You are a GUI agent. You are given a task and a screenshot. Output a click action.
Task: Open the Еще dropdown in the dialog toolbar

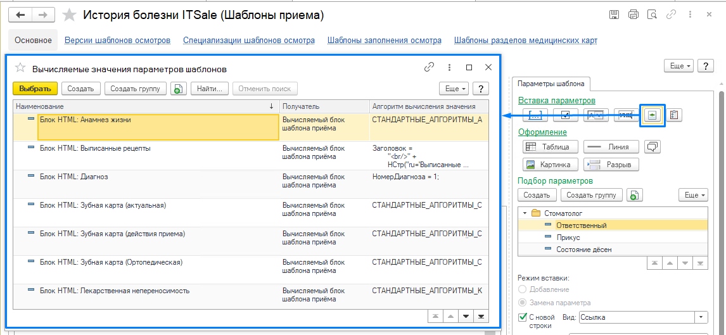tap(454, 89)
